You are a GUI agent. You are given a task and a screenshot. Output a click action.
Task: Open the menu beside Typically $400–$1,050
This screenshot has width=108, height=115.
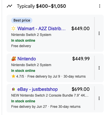tap(100, 6)
